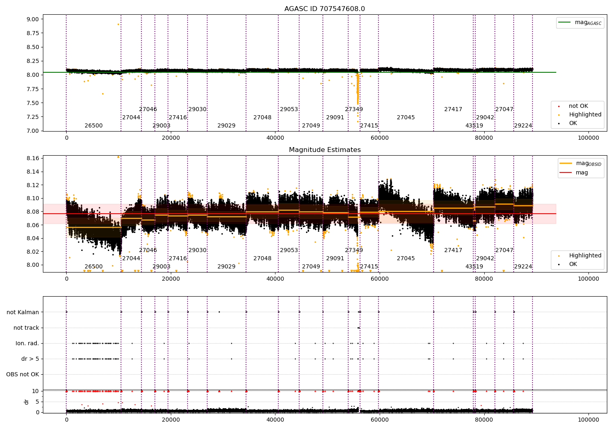Viewport: 613px width, 429px height.
Task: Click the 'dr > 5' axis label
Action: coord(30,359)
